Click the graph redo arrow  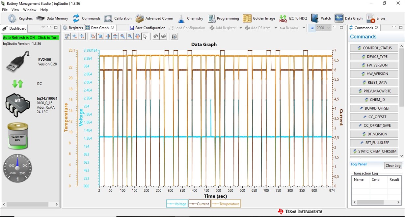(x=163, y=36)
